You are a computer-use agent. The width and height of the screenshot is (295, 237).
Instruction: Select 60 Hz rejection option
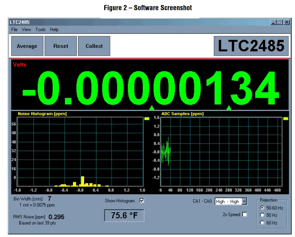(x=262, y=223)
